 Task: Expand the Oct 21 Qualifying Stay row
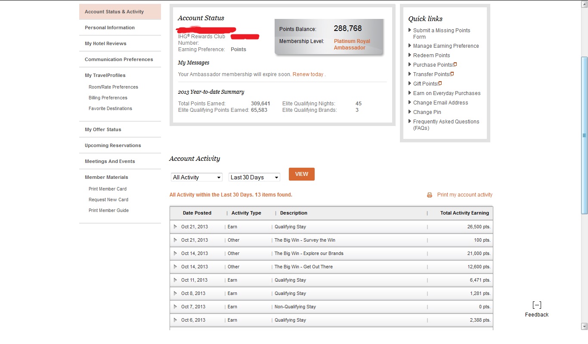click(175, 227)
